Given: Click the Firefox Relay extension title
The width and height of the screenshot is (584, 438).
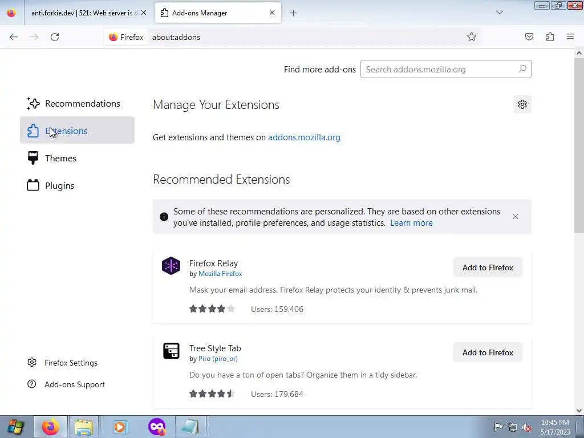Looking at the screenshot, I should coord(213,263).
